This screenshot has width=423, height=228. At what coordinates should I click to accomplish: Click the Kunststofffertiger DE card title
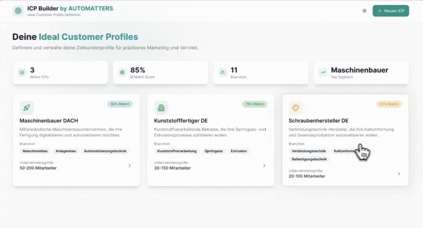coord(181,121)
